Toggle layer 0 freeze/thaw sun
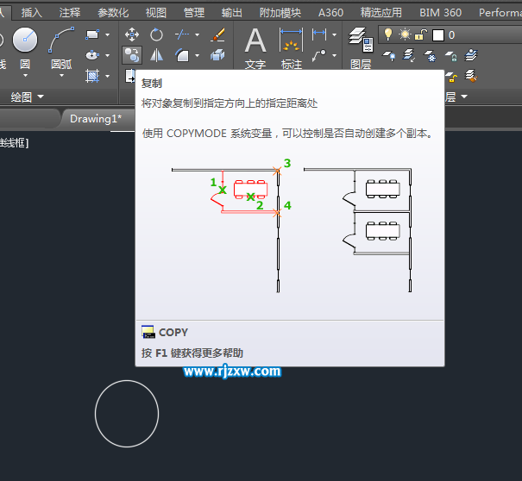Screen dimensions: 522x481 [406, 34]
